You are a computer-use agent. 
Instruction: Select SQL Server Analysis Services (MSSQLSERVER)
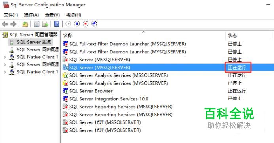(x=118, y=75)
